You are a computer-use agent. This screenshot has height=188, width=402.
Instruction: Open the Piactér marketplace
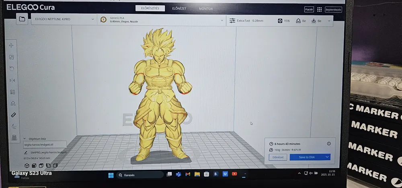click(309, 10)
